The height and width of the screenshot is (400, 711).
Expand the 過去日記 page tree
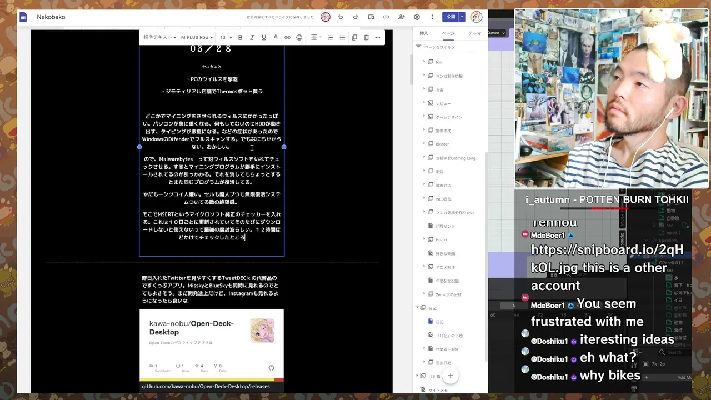424,362
